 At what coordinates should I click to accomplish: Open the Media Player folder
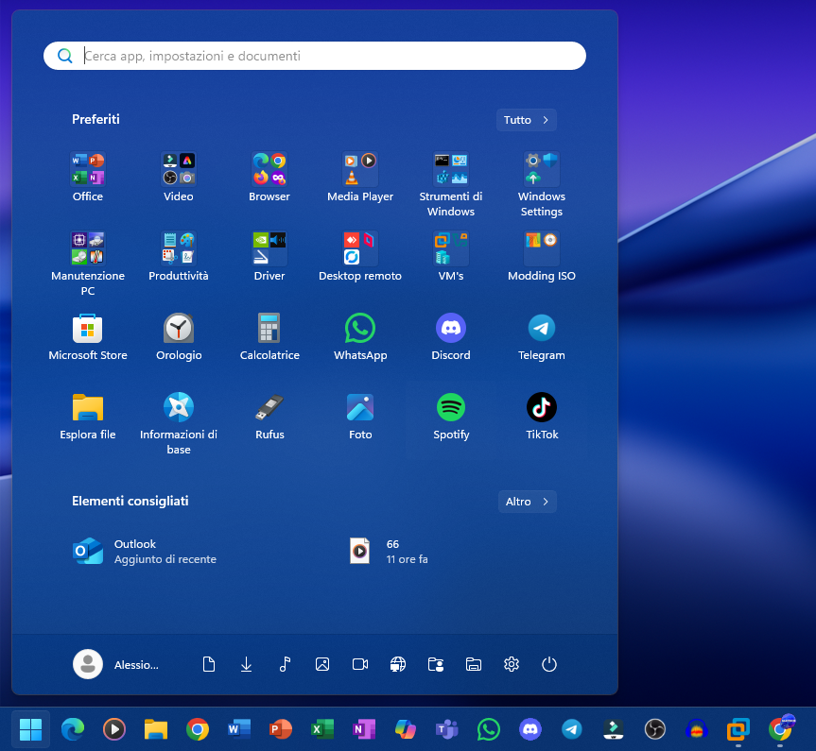point(360,177)
